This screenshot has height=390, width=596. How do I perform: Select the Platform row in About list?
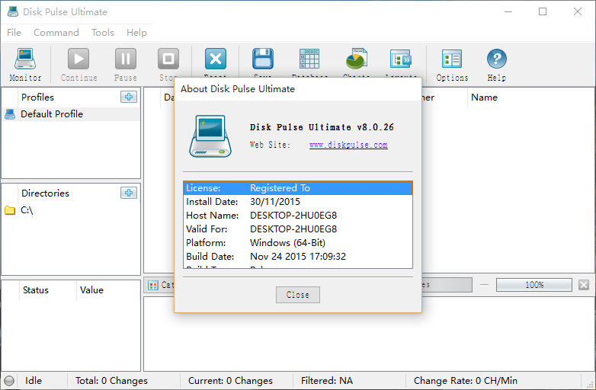[x=297, y=243]
